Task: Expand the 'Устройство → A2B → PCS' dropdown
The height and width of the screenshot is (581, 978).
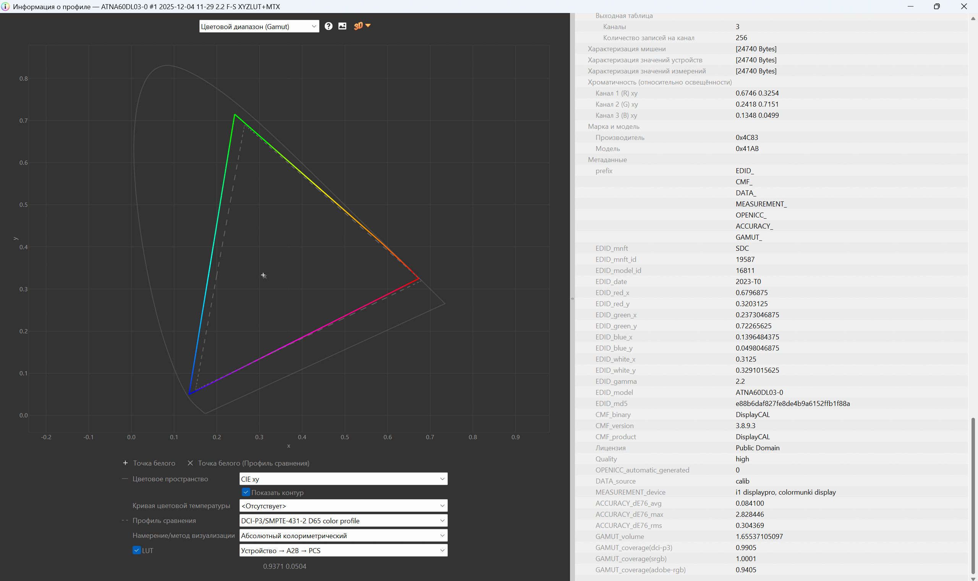Action: (343, 550)
